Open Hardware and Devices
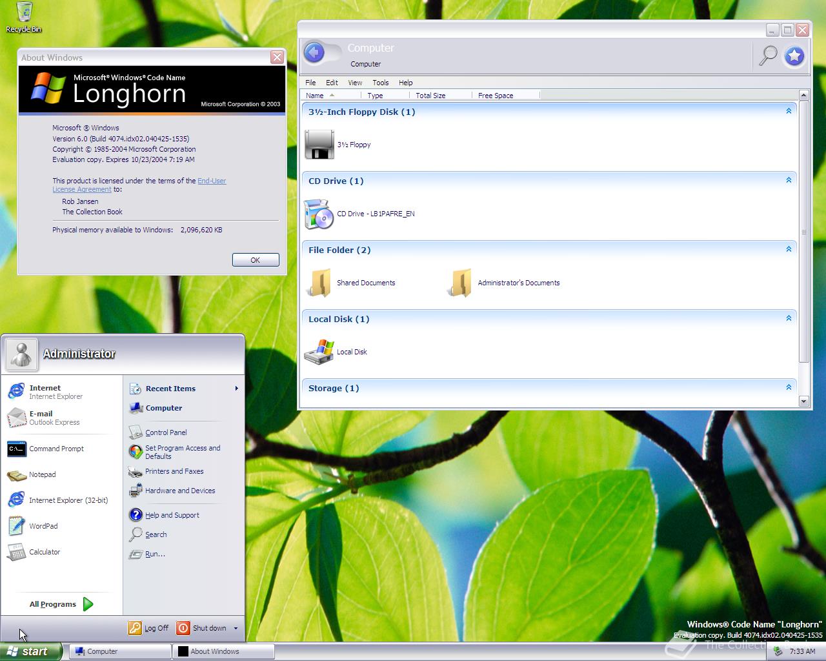Viewport: 826px width, 661px height. 184,491
